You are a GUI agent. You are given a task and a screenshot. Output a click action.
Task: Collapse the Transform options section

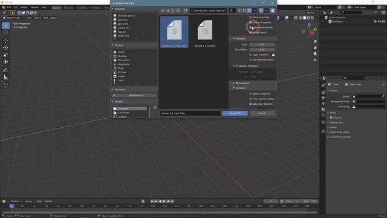(x=234, y=39)
